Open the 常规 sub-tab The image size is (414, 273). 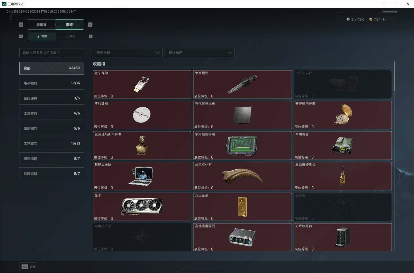click(42, 36)
